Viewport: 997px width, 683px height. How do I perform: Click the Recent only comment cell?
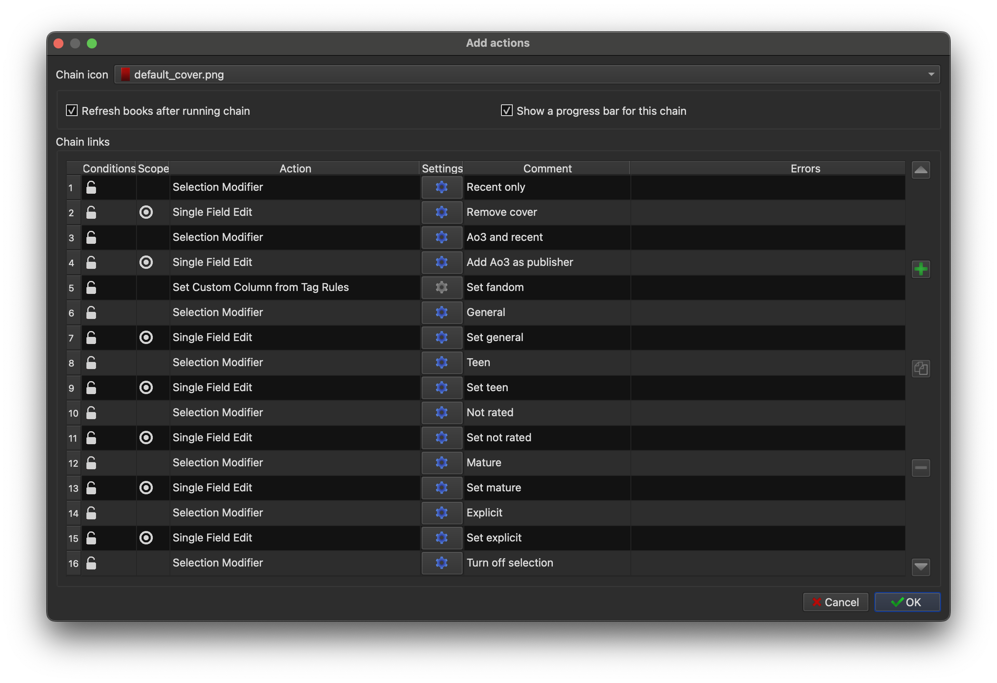coord(547,187)
